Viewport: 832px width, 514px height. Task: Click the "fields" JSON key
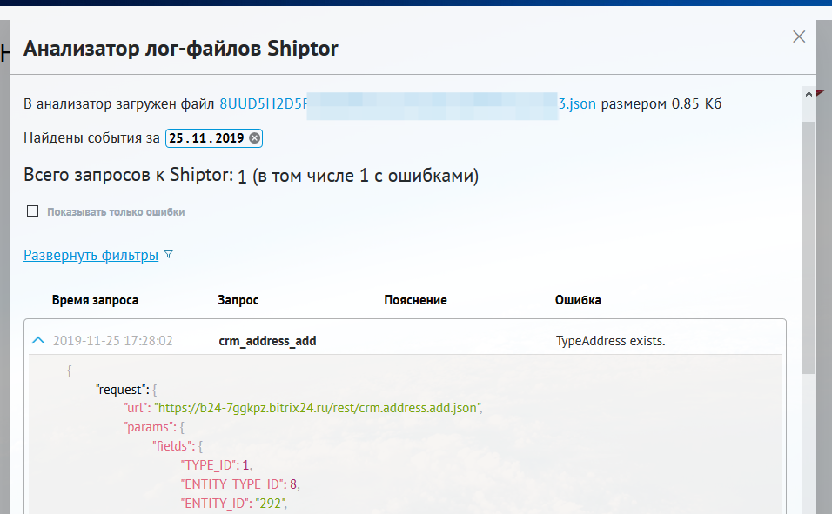(172, 445)
